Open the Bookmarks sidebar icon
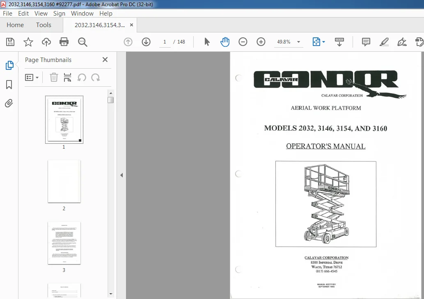 pyautogui.click(x=9, y=85)
